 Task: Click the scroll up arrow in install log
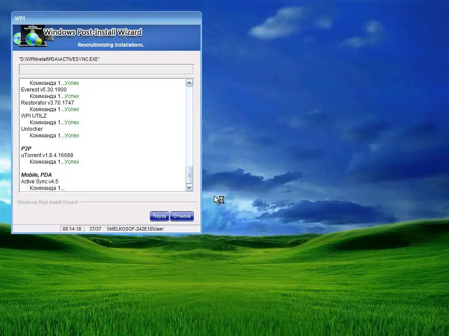(x=189, y=83)
